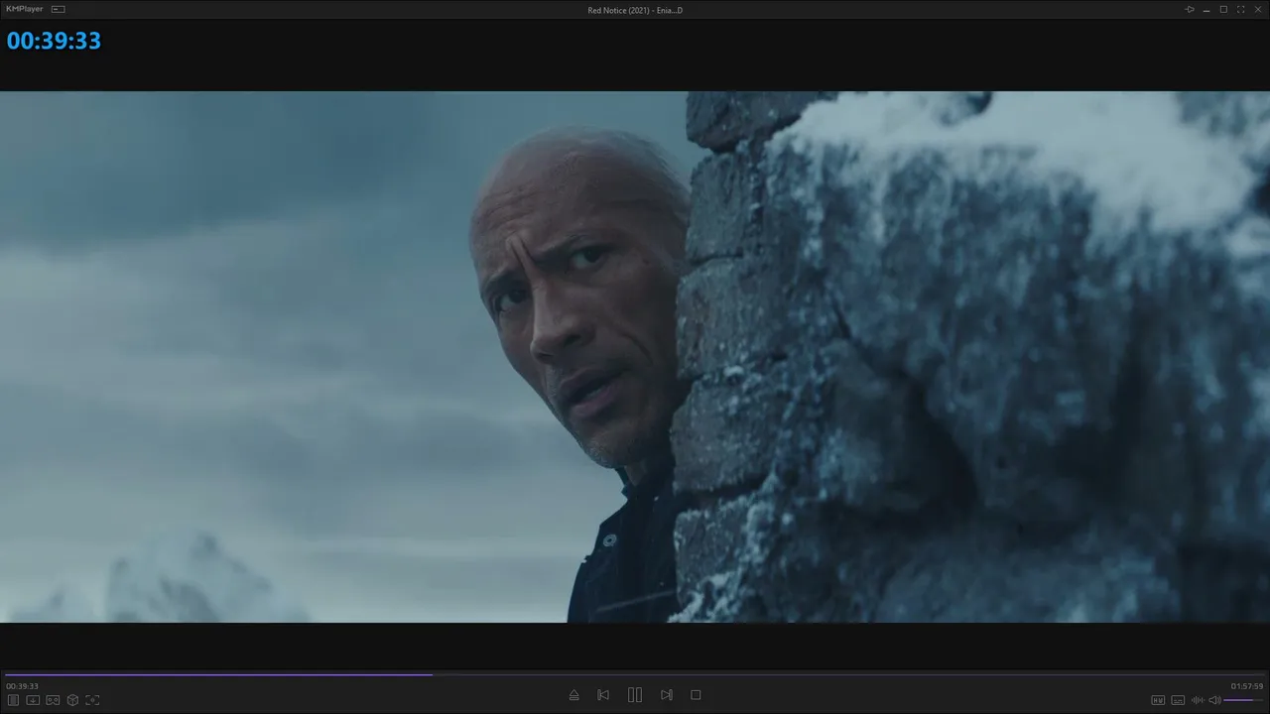Close the KMPlayer window

click(x=1258, y=10)
